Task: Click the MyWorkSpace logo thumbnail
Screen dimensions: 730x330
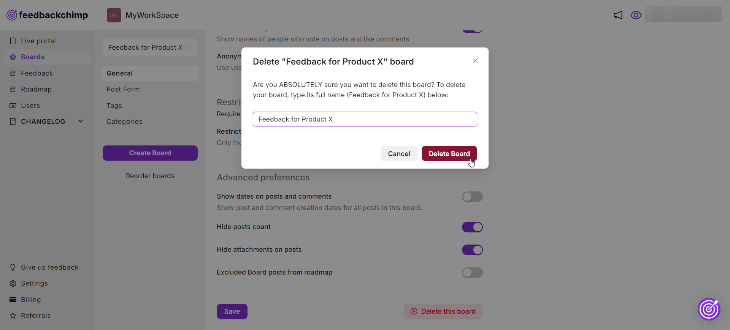Action: click(x=114, y=15)
